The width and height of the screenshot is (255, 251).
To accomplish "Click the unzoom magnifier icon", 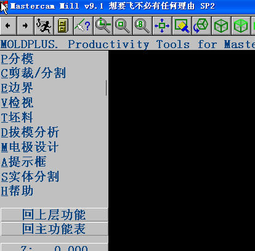I will tap(123, 26).
